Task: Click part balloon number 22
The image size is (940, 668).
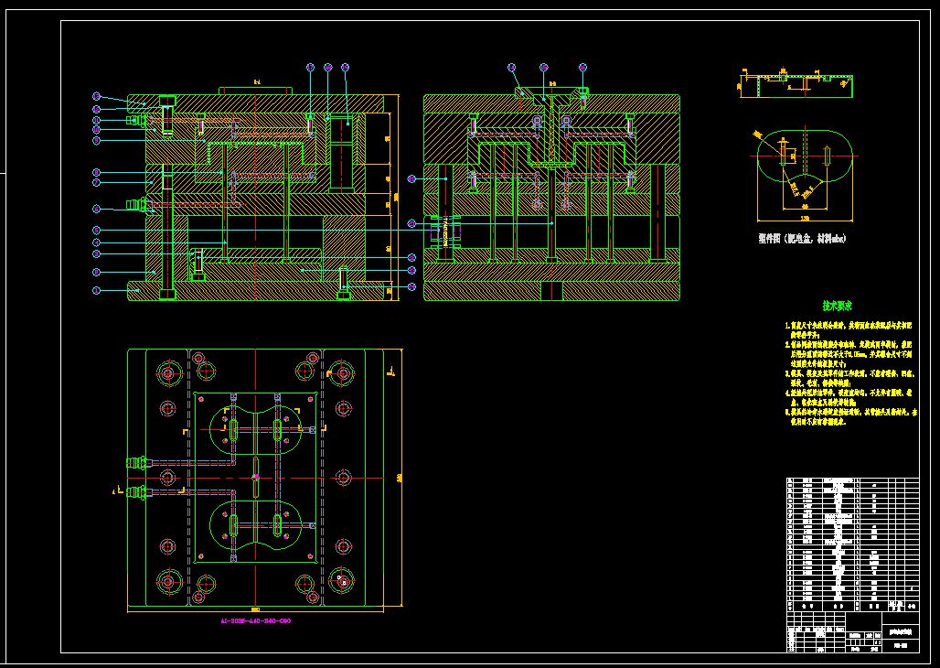Action: point(411,257)
